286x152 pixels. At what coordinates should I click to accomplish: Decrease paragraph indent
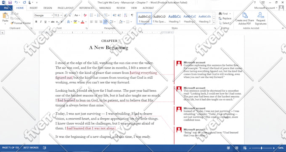(x=114, y=15)
